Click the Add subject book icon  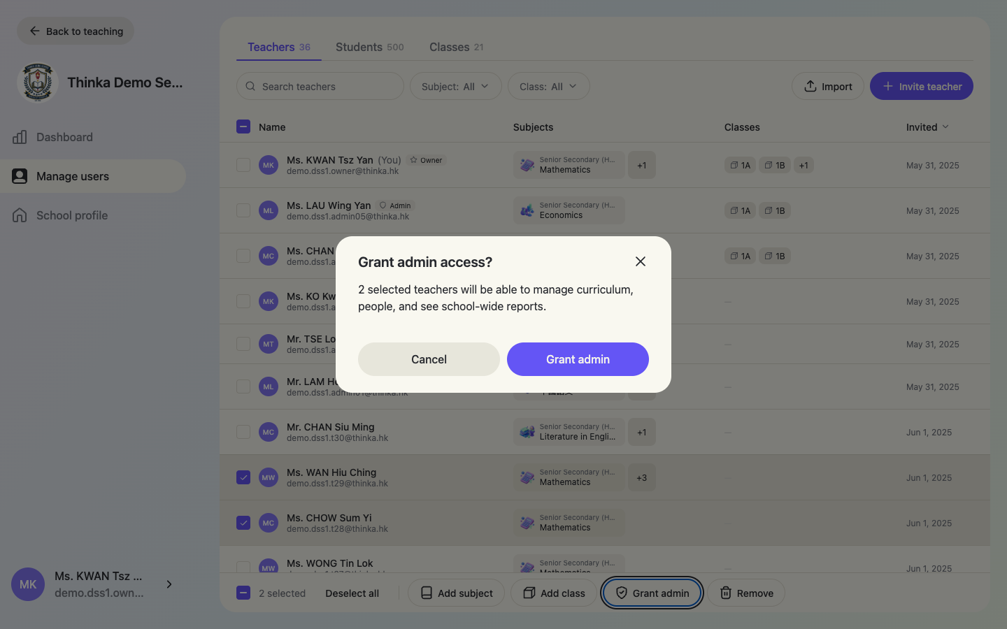426,593
